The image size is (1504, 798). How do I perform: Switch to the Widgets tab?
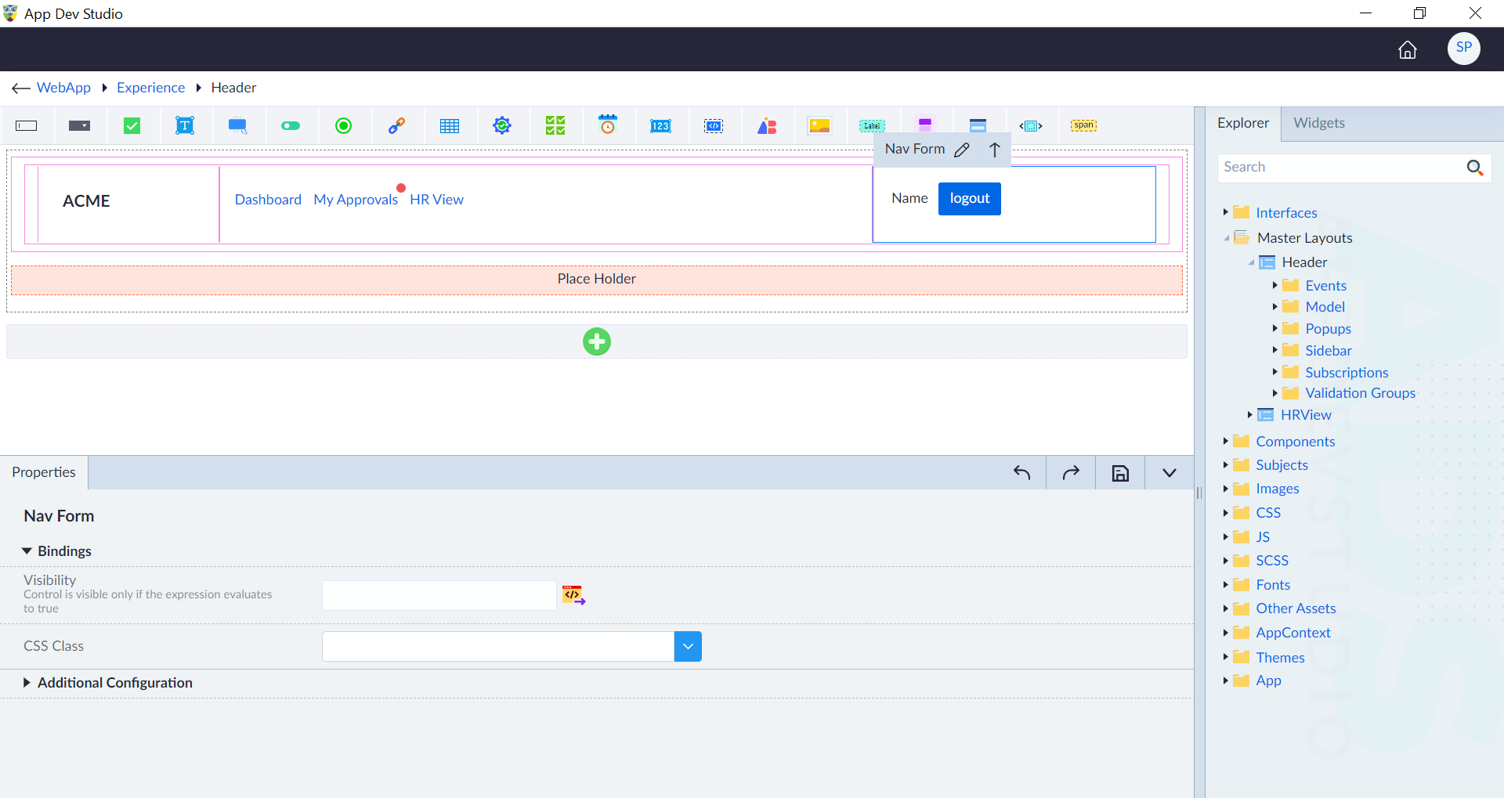(1319, 123)
